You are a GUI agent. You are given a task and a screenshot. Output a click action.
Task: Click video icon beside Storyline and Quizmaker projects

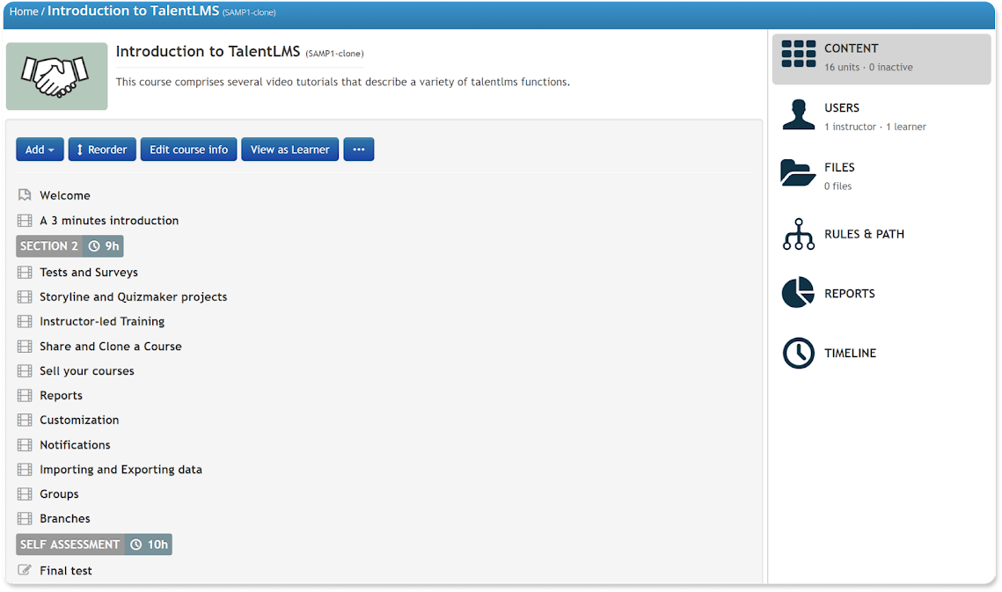(25, 296)
